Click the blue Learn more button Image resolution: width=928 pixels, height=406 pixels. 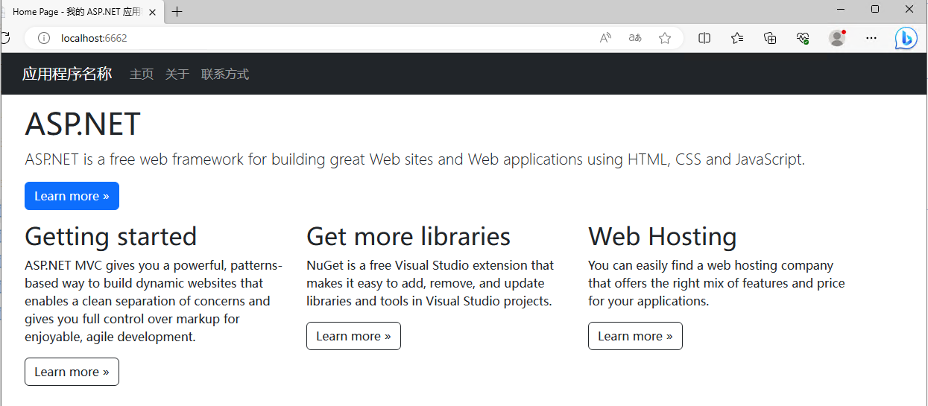coord(72,196)
